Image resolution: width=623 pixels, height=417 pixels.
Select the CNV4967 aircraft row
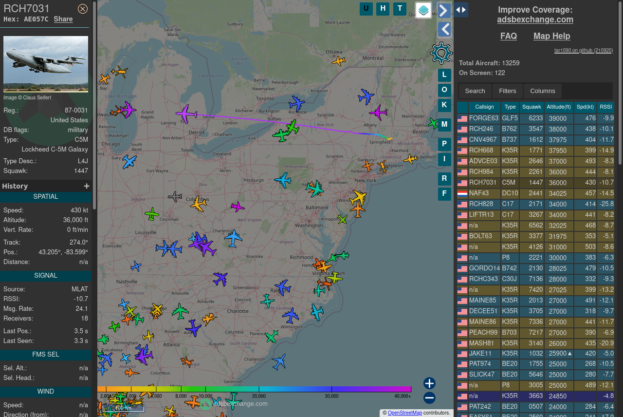point(535,140)
